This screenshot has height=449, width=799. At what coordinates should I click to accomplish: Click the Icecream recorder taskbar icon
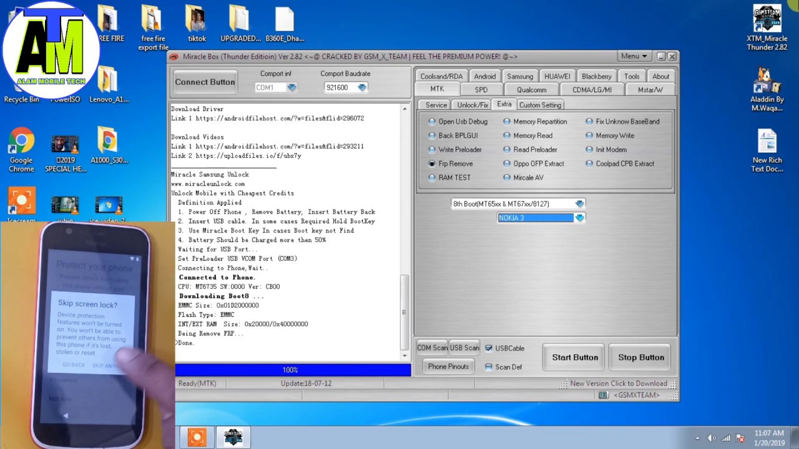tap(197, 437)
